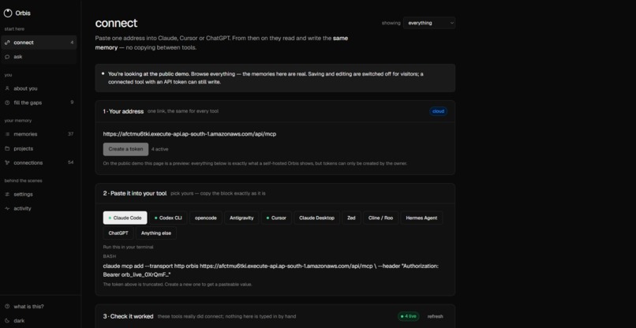Choose the Anything else tab
This screenshot has height=328, width=636.
coord(156,233)
